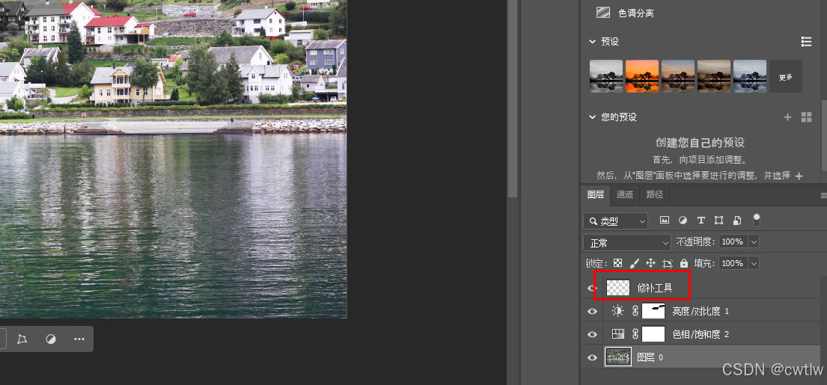Lock transparent pixels checkerboard icon
This screenshot has width=827, height=385.
tap(617, 263)
